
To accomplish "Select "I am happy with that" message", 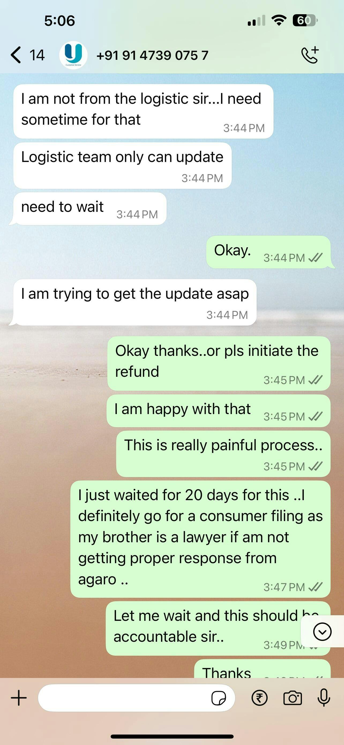I will (x=218, y=411).
